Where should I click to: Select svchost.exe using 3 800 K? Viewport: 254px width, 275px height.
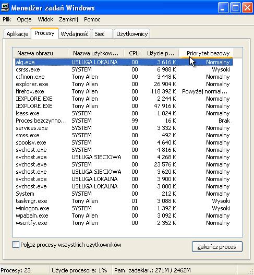click(124, 186)
